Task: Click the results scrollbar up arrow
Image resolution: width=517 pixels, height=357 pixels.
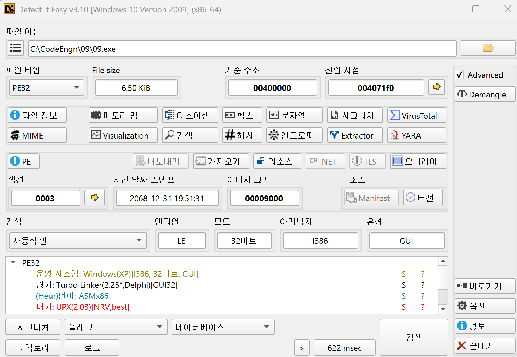Action: click(x=443, y=261)
